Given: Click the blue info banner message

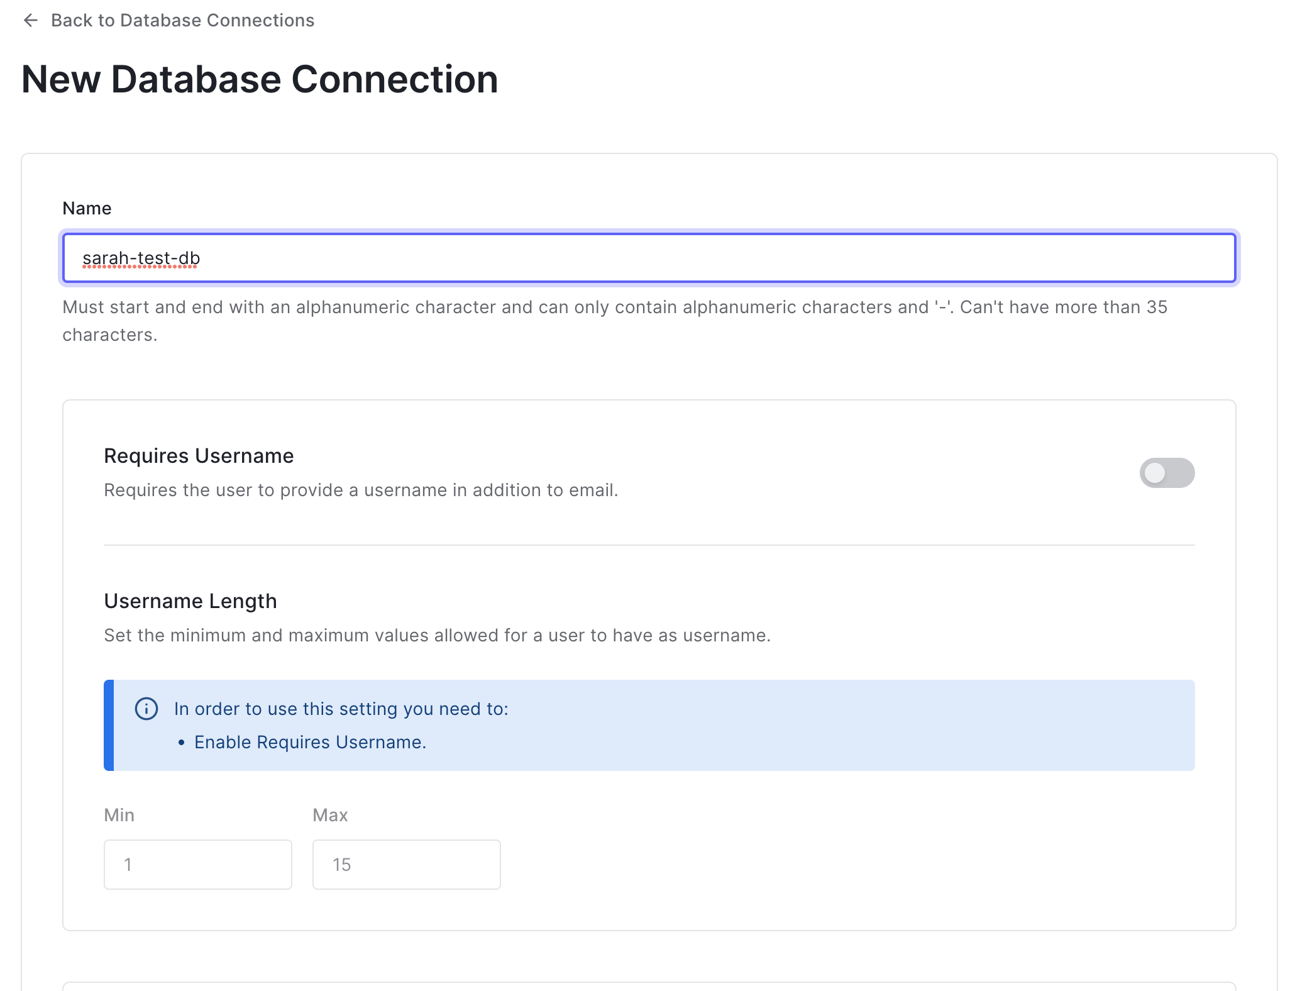Looking at the screenshot, I should pyautogui.click(x=341, y=709).
